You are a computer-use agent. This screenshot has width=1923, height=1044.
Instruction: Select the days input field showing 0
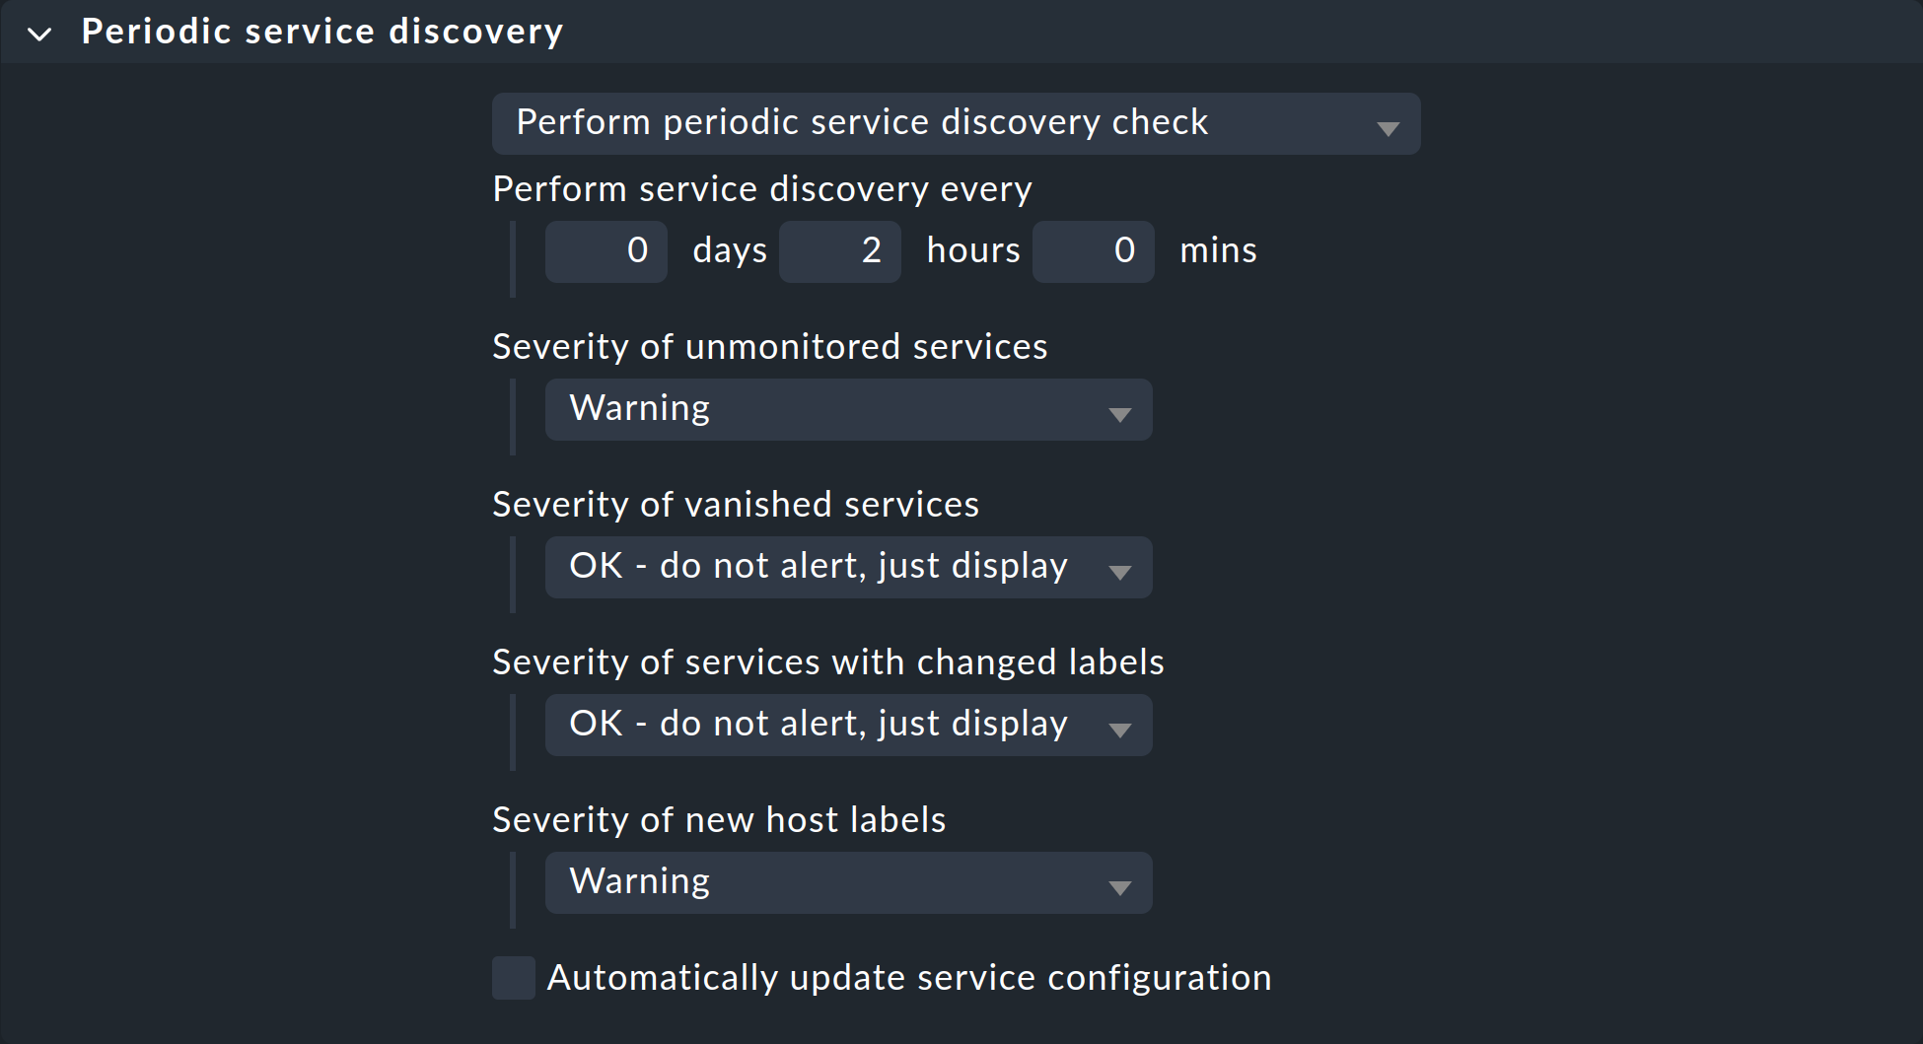[605, 250]
